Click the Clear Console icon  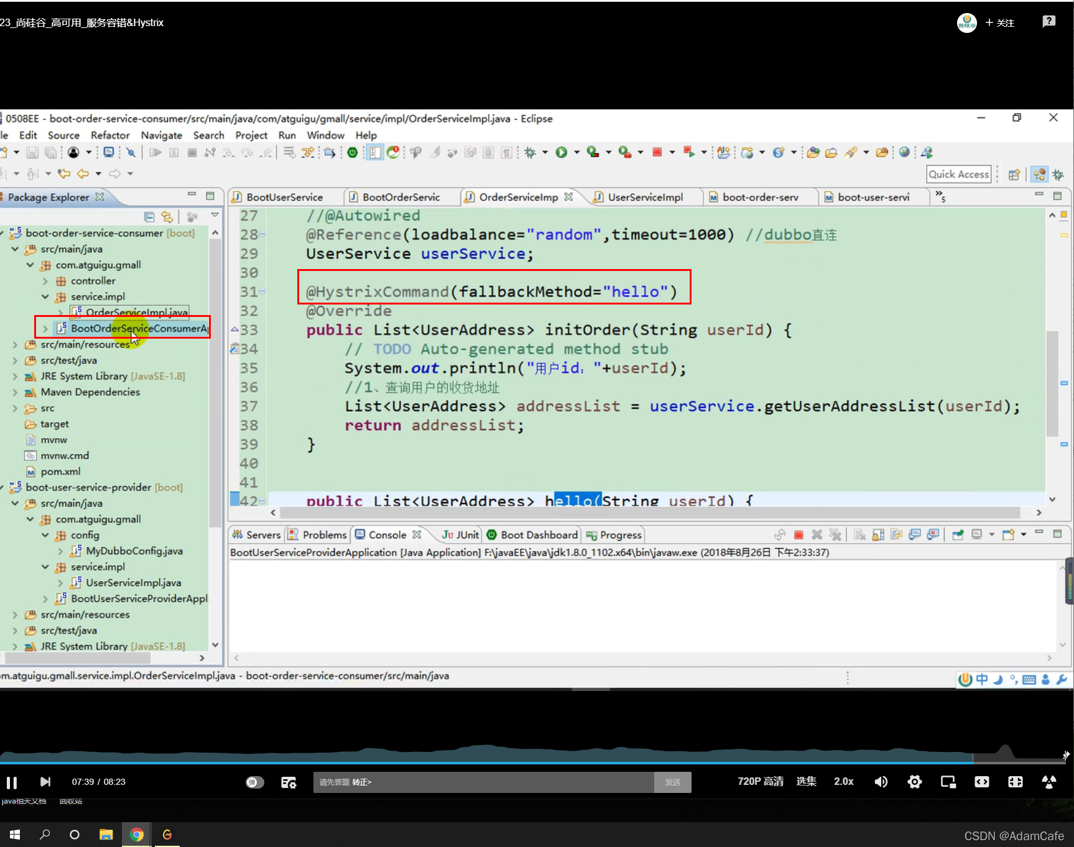(859, 534)
